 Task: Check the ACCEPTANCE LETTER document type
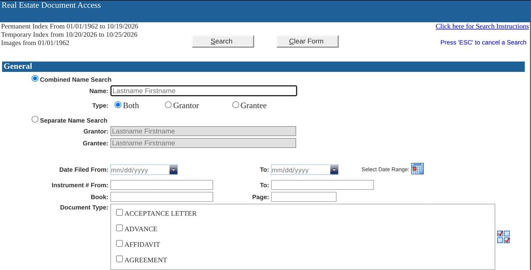[119, 213]
